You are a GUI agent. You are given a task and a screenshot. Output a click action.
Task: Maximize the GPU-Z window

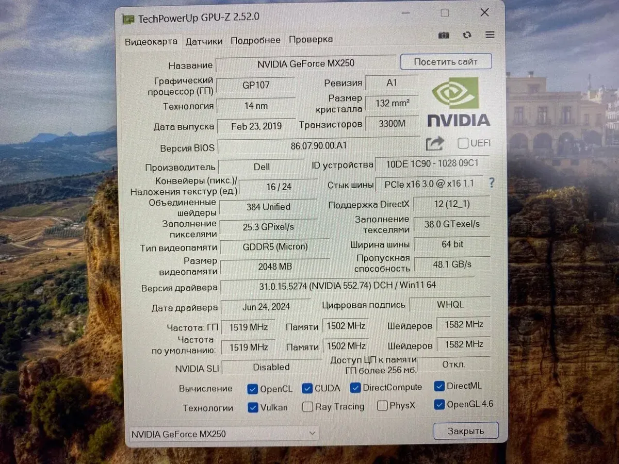tap(445, 13)
